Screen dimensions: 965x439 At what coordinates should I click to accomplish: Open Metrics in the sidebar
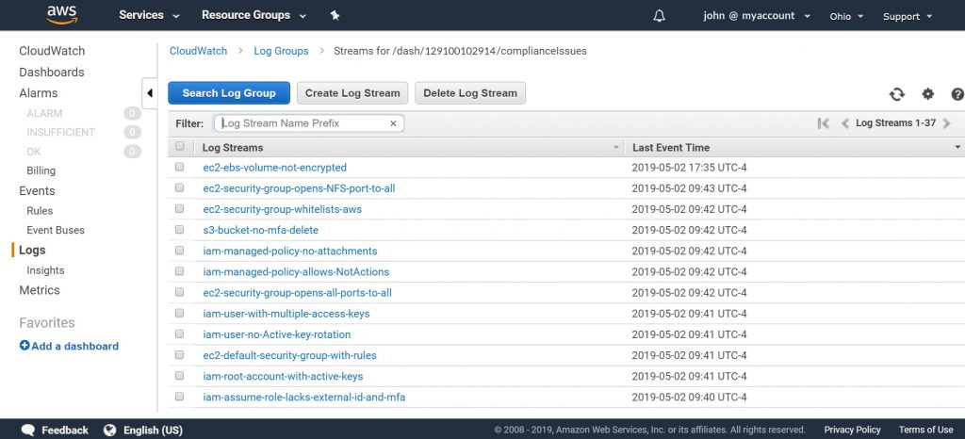pos(40,290)
